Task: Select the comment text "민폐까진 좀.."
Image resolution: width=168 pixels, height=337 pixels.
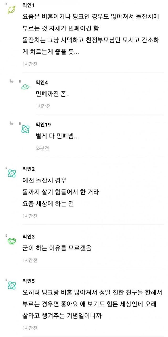Action: point(52,94)
